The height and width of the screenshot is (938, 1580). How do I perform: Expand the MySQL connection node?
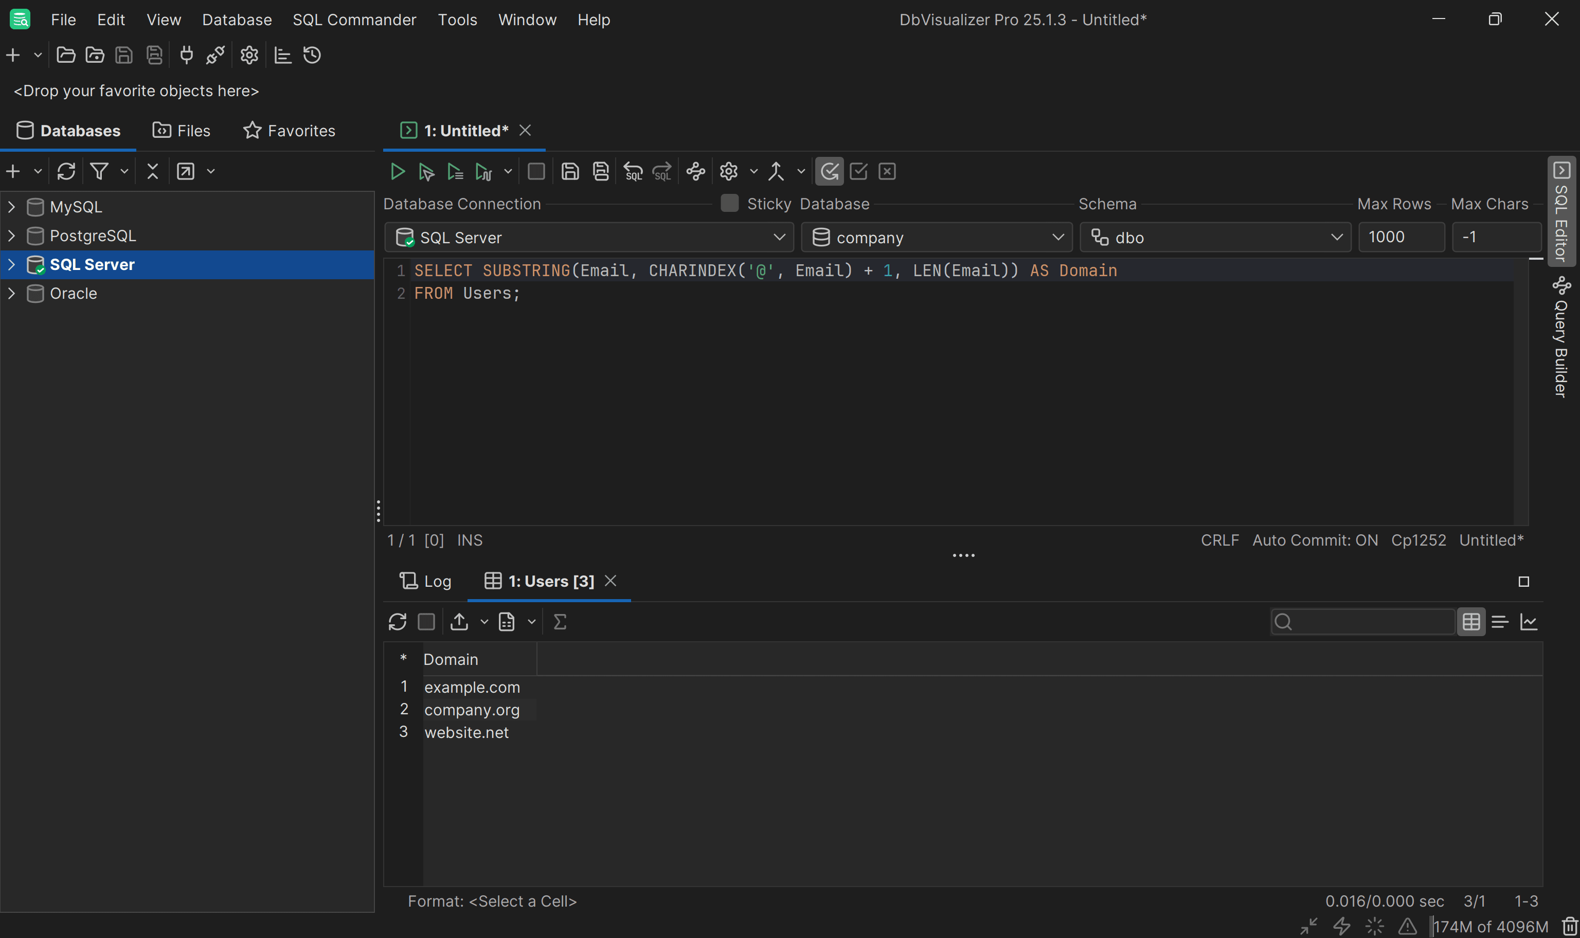tap(11, 207)
